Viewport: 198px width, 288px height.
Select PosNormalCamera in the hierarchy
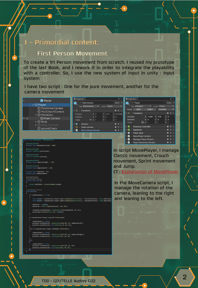click(x=52, y=108)
